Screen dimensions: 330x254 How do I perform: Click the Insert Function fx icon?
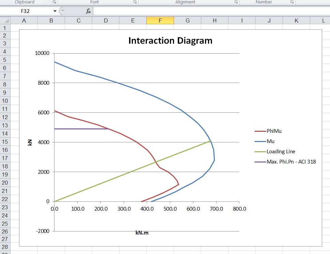tap(88, 11)
